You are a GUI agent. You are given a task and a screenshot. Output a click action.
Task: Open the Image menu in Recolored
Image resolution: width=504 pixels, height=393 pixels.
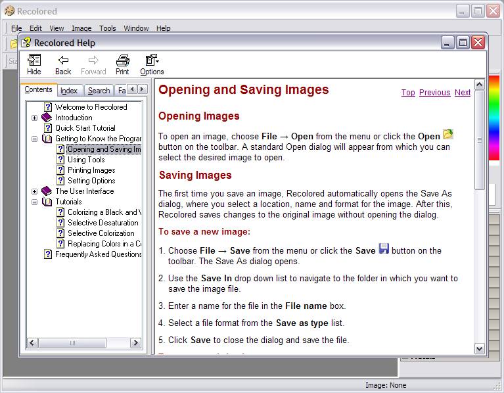81,28
